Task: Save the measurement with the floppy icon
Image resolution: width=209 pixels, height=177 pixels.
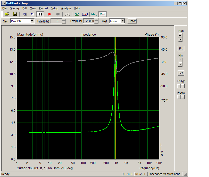Action: 15,14
